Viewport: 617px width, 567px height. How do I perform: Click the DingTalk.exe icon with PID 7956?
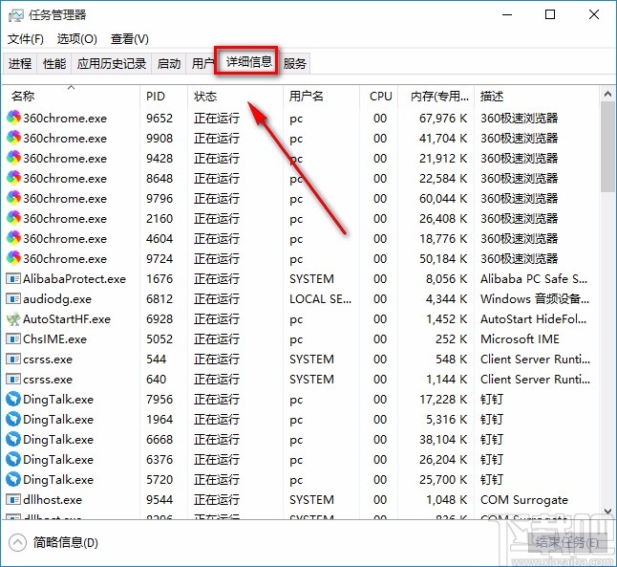13,399
